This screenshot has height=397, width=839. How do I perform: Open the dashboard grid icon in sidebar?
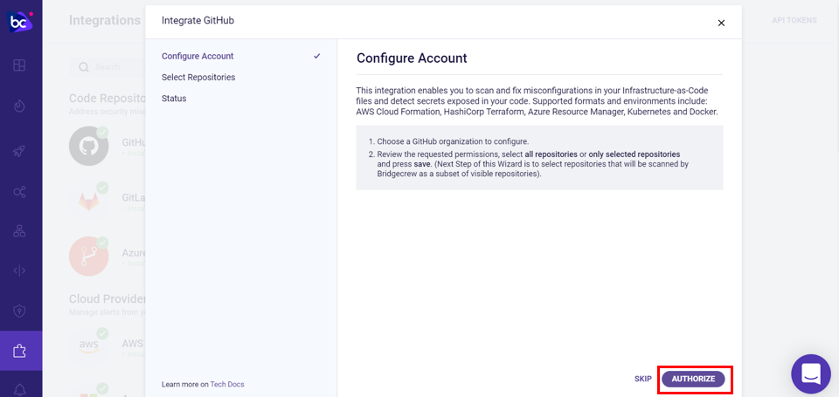[x=19, y=65]
